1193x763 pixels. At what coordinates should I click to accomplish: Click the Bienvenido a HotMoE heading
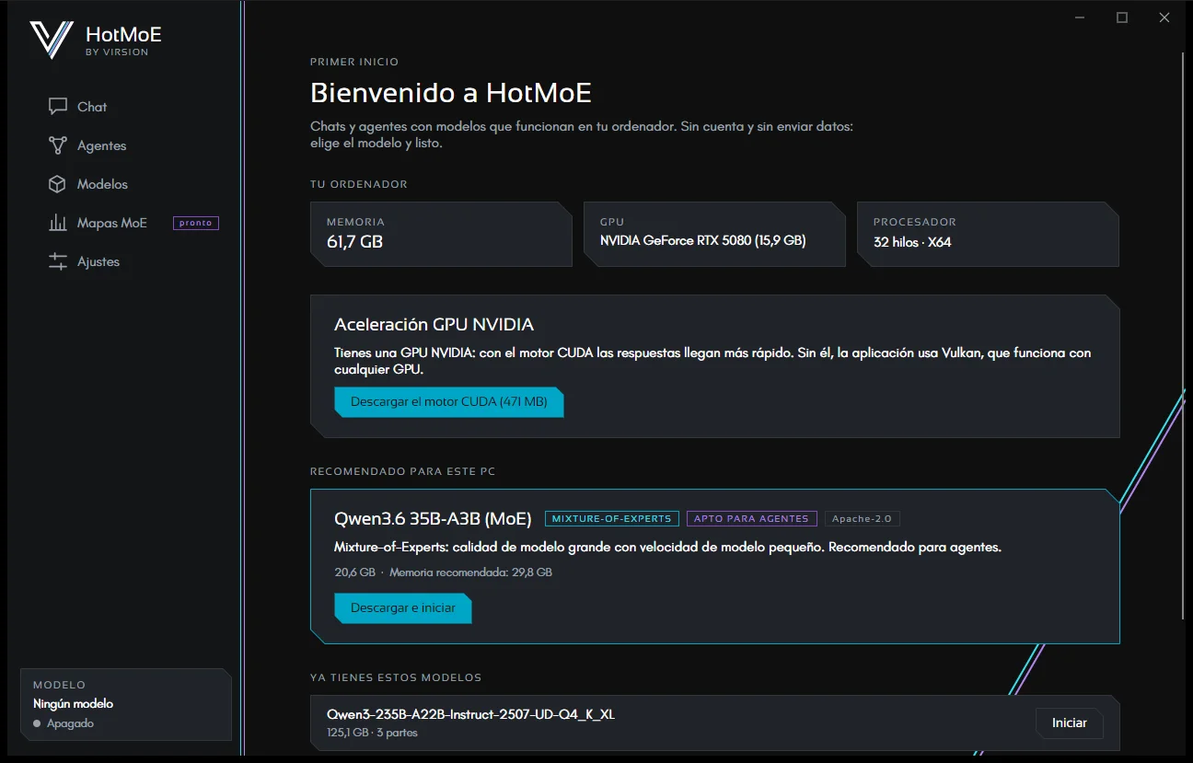tap(451, 93)
